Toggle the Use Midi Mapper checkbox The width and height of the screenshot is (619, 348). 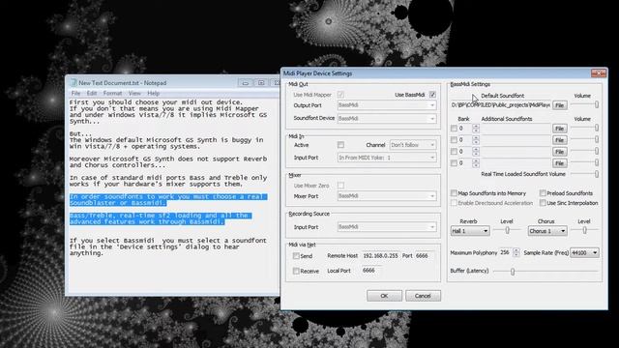(x=340, y=95)
